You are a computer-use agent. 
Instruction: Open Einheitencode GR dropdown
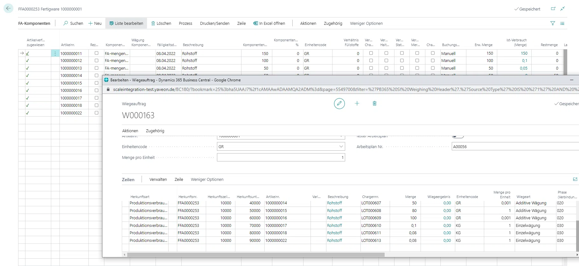341,147
